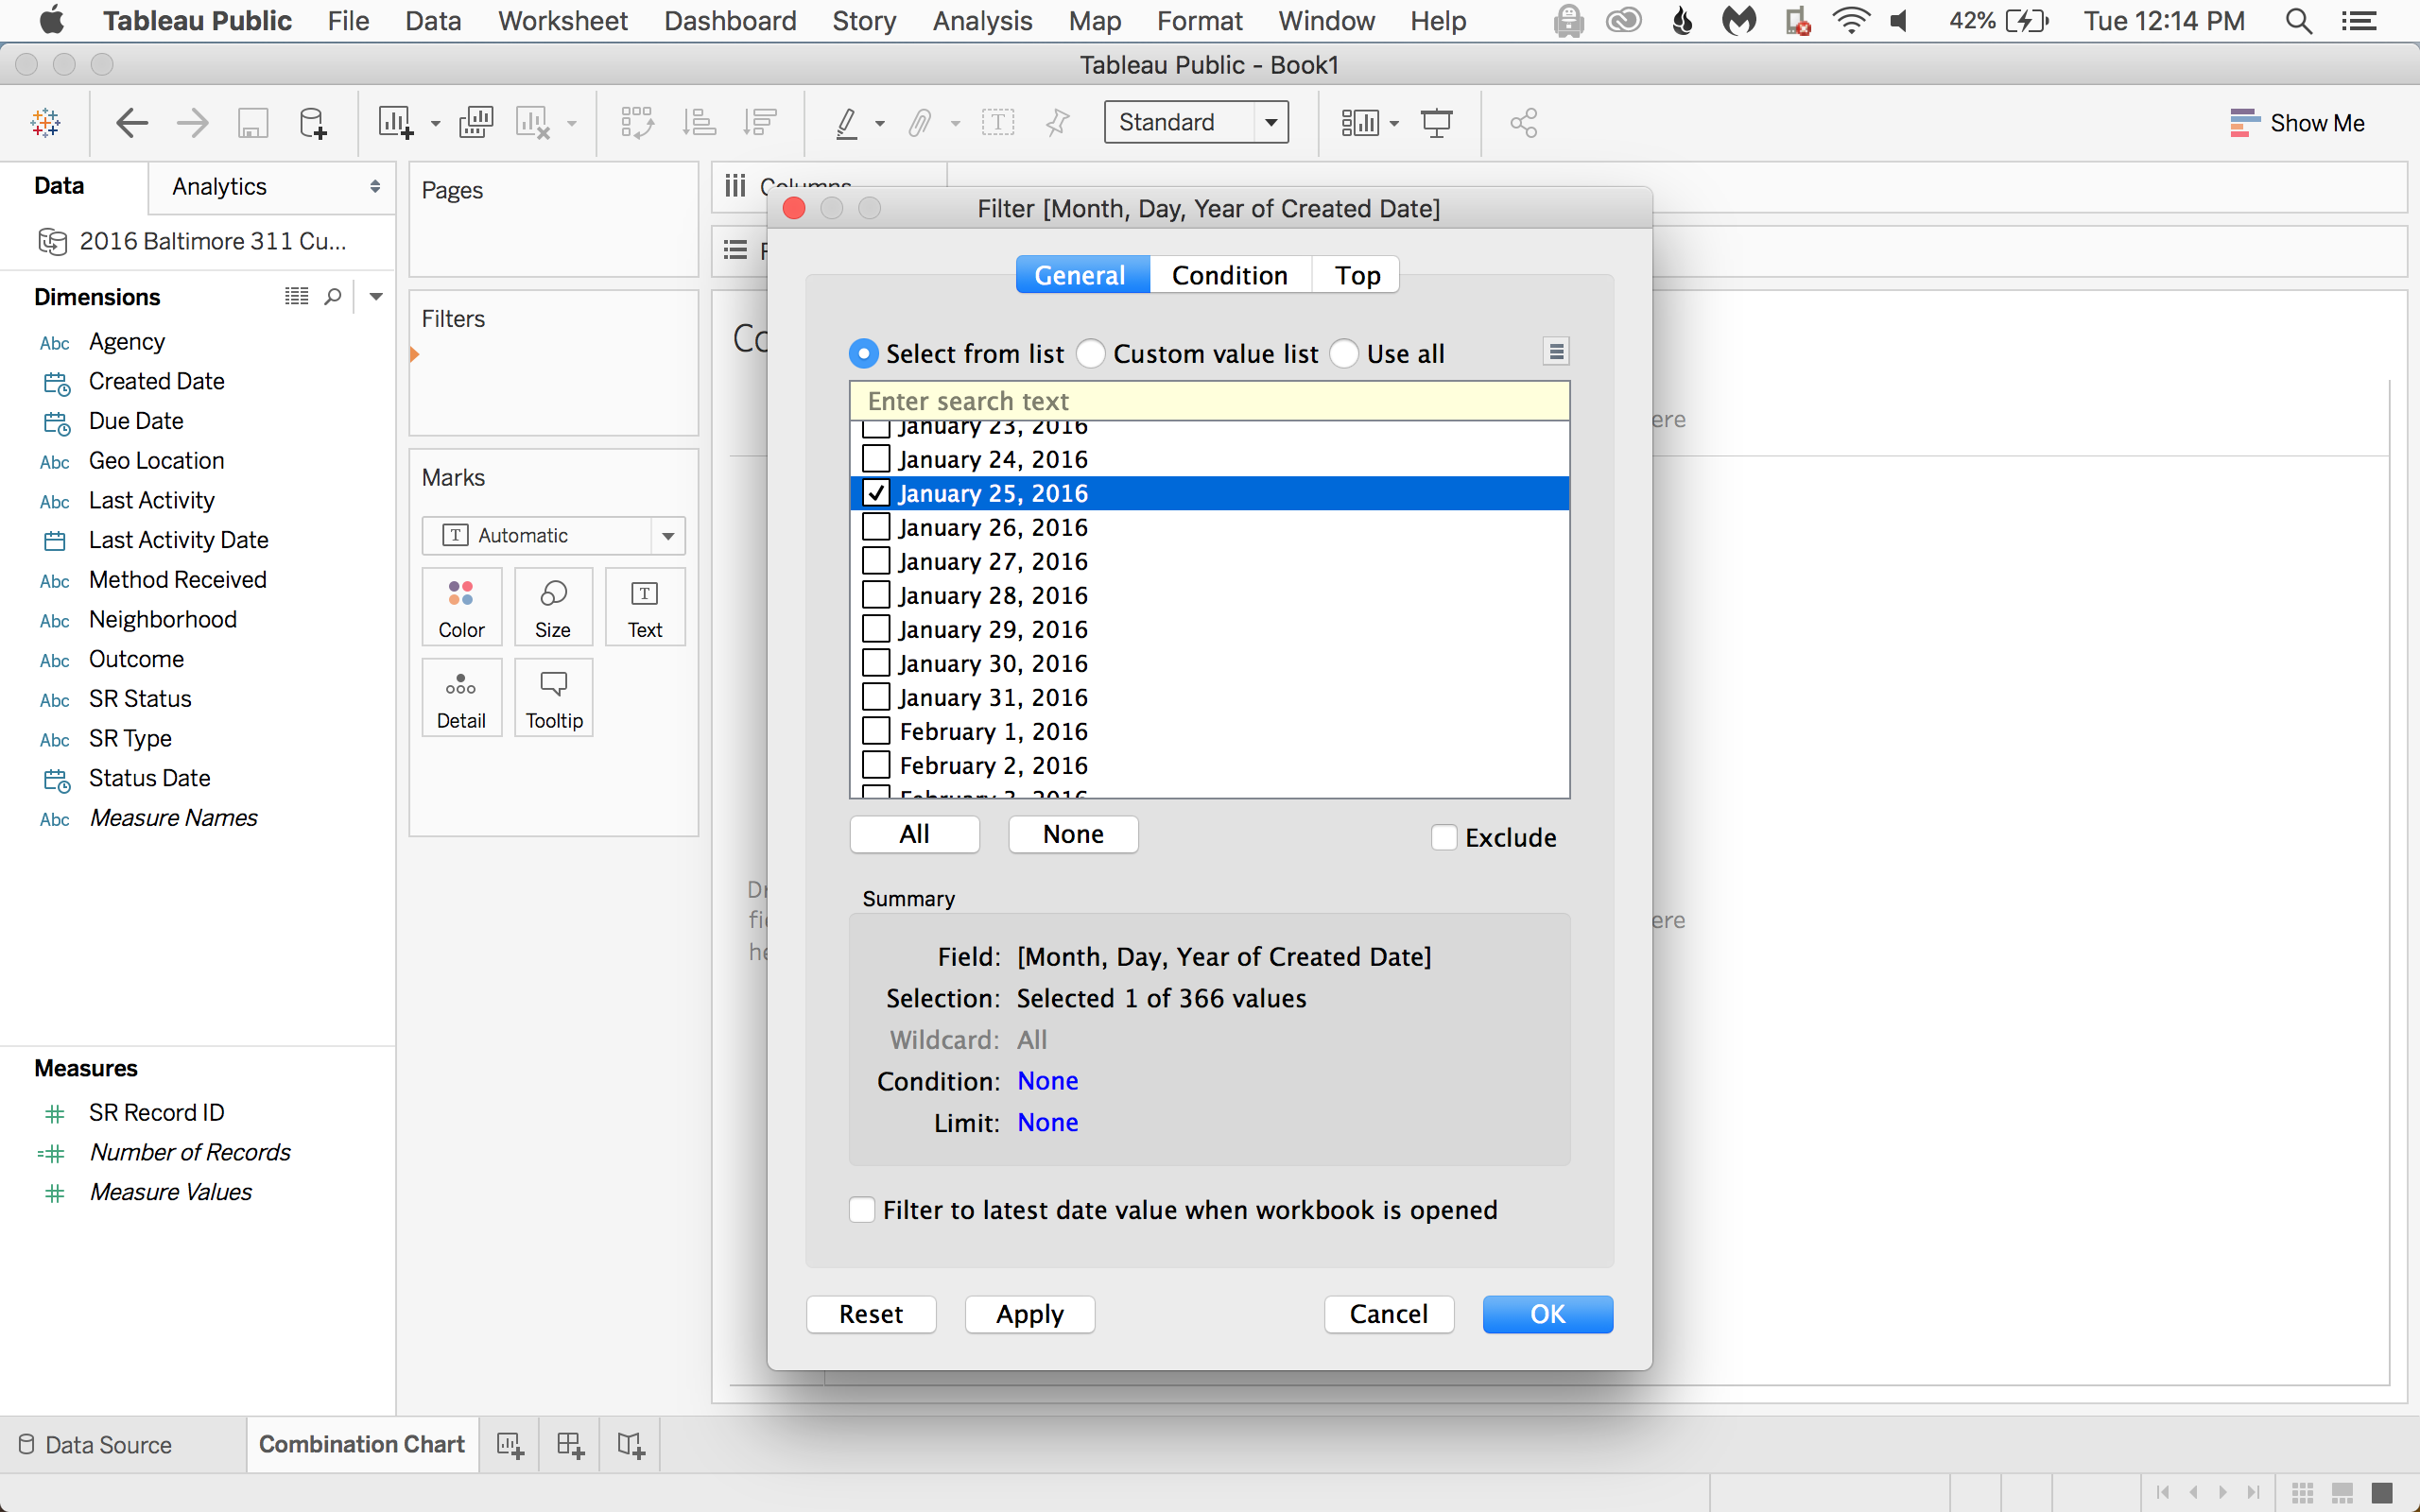
Task: Click the Reset button
Action: [x=871, y=1314]
